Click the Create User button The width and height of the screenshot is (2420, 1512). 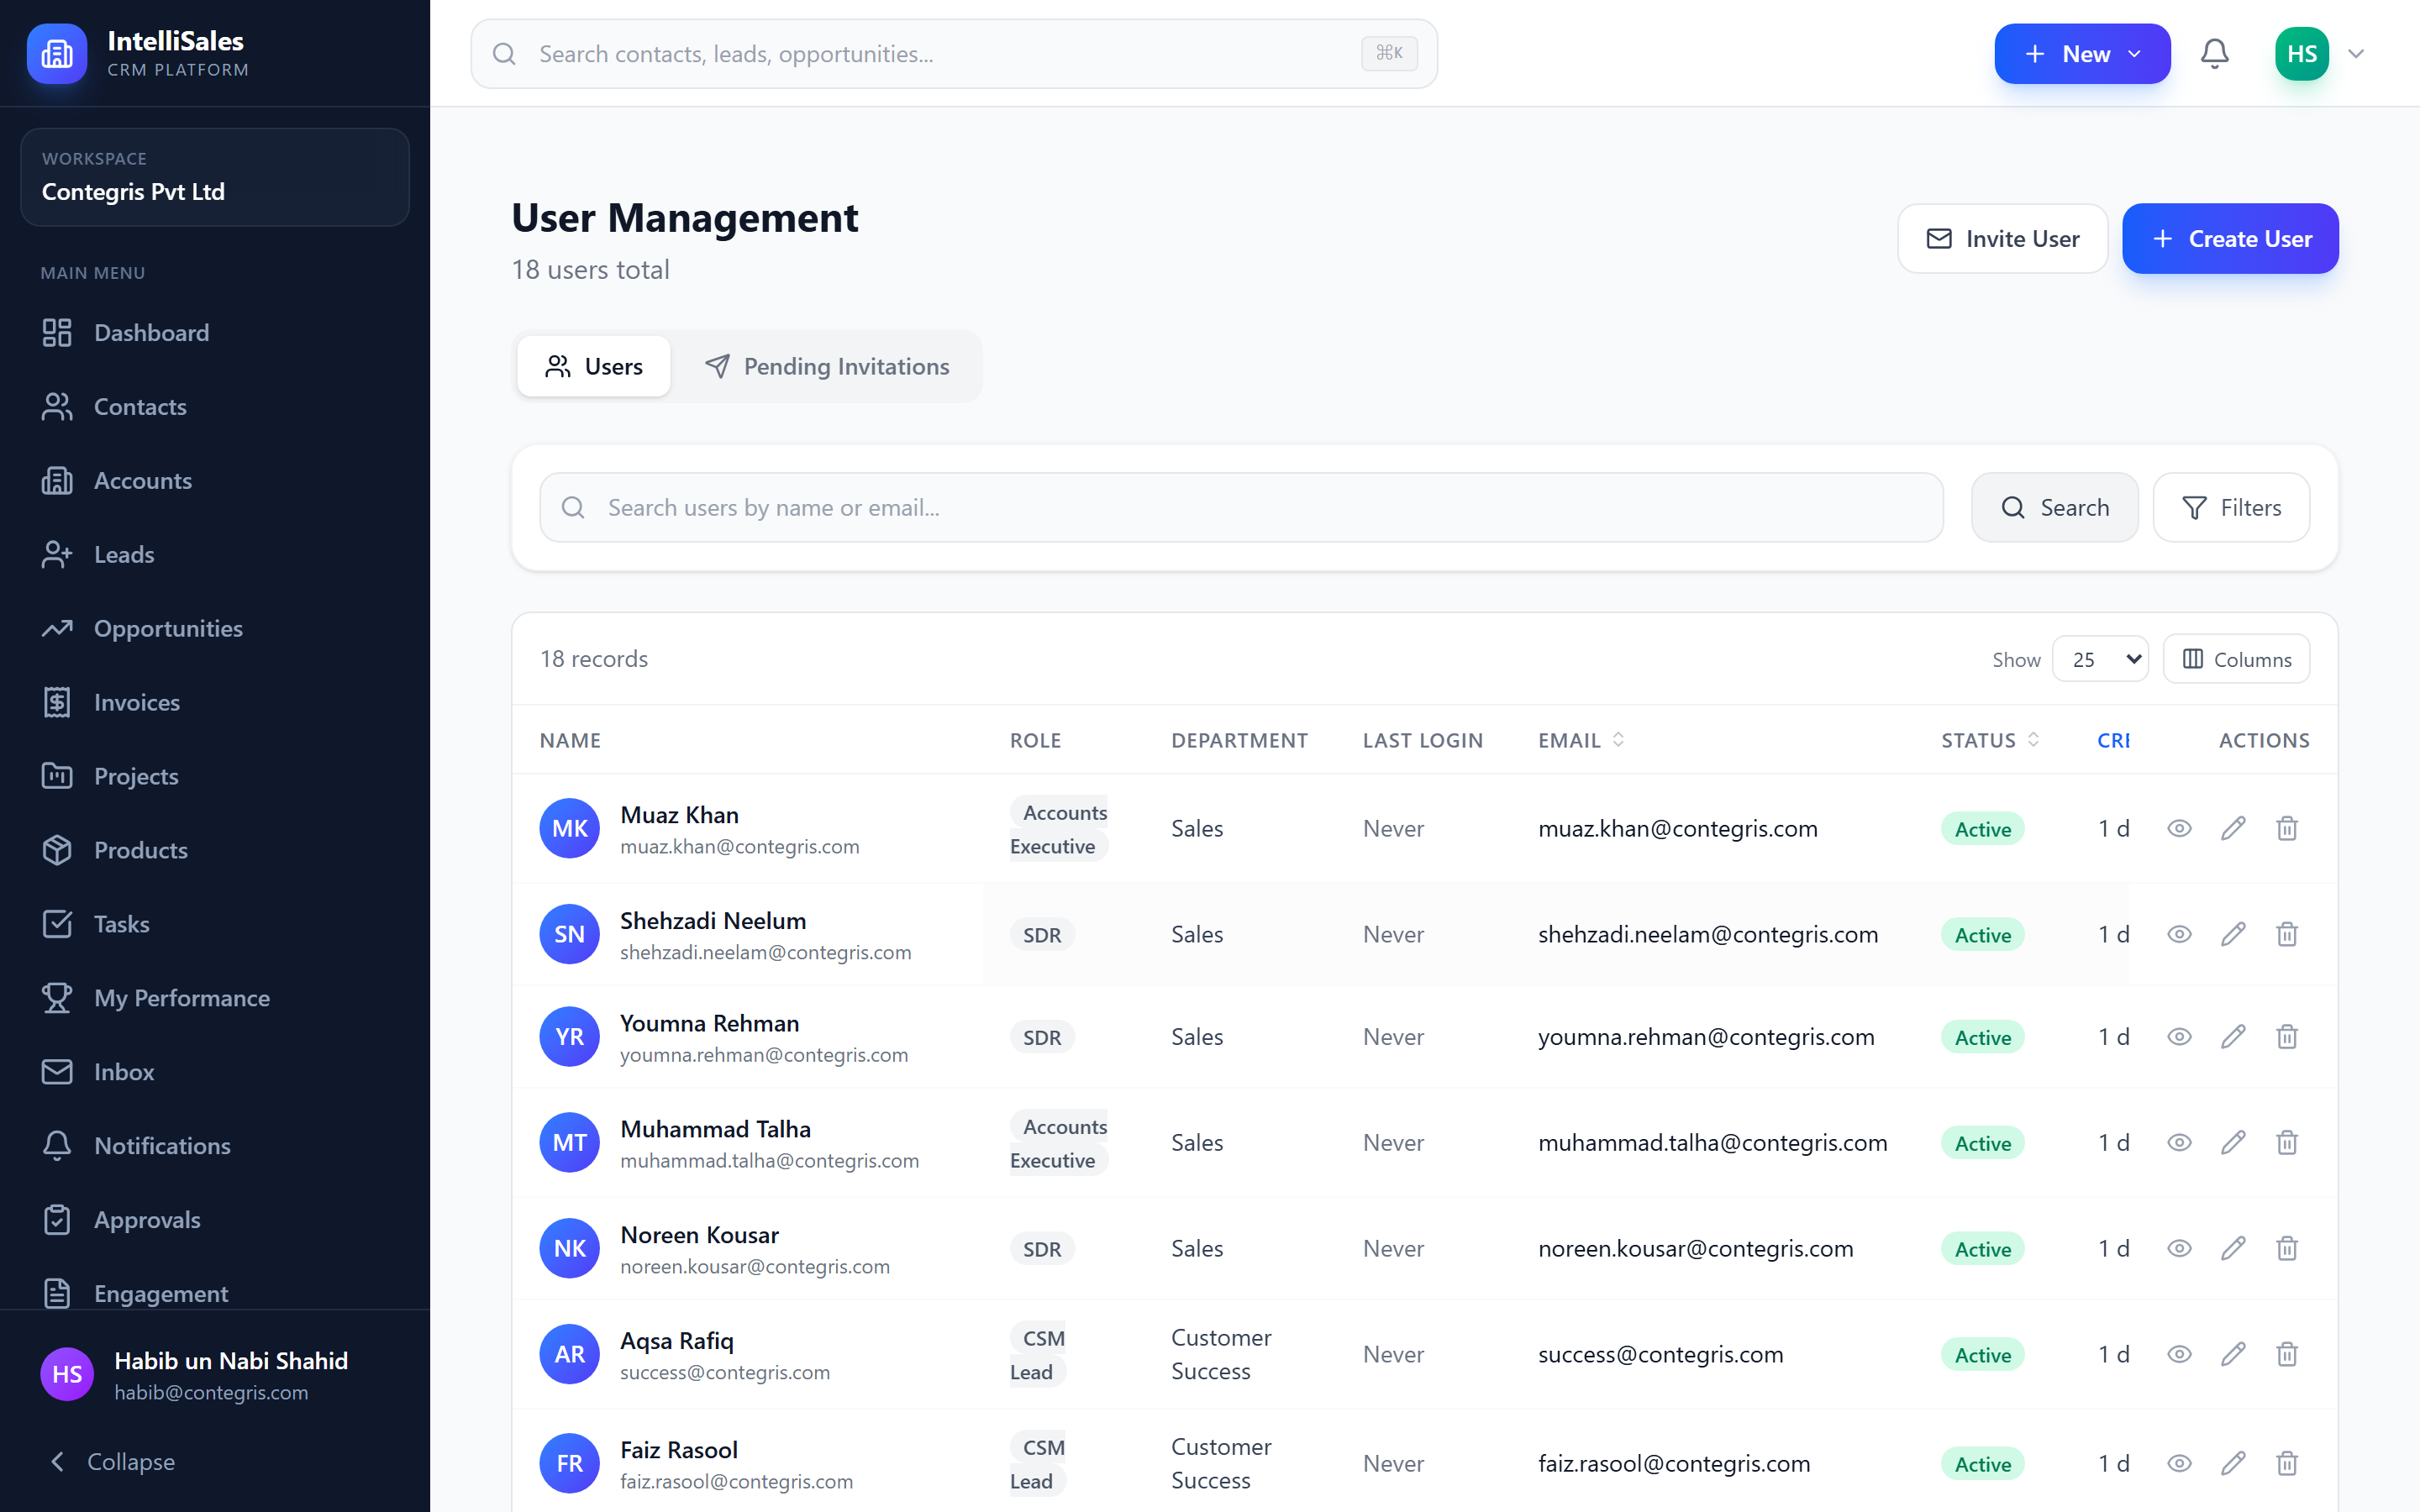tap(2230, 239)
